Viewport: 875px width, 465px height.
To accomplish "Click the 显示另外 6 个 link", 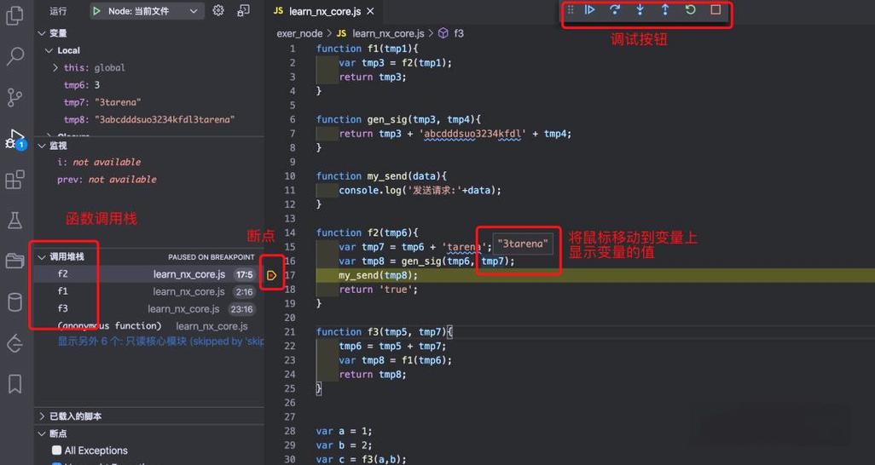I will [161, 342].
